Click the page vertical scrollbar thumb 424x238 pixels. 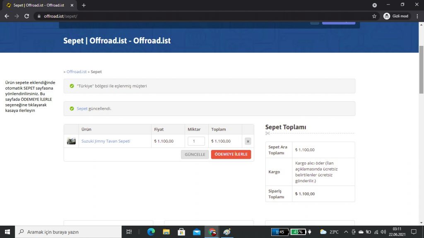tap(421, 69)
